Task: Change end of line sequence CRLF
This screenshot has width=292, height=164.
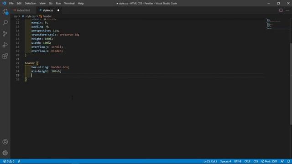Action: pyautogui.click(x=247, y=161)
